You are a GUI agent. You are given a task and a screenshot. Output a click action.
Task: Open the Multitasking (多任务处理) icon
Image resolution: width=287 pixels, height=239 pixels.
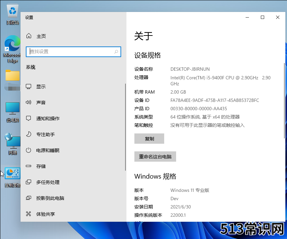click(29, 182)
